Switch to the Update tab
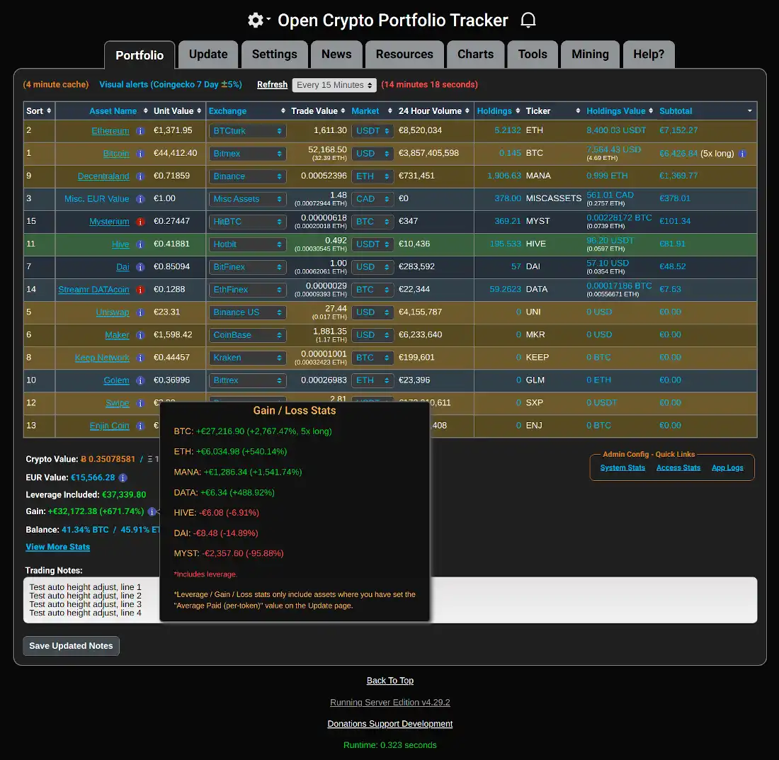Viewport: 779px width, 760px height. click(x=208, y=54)
